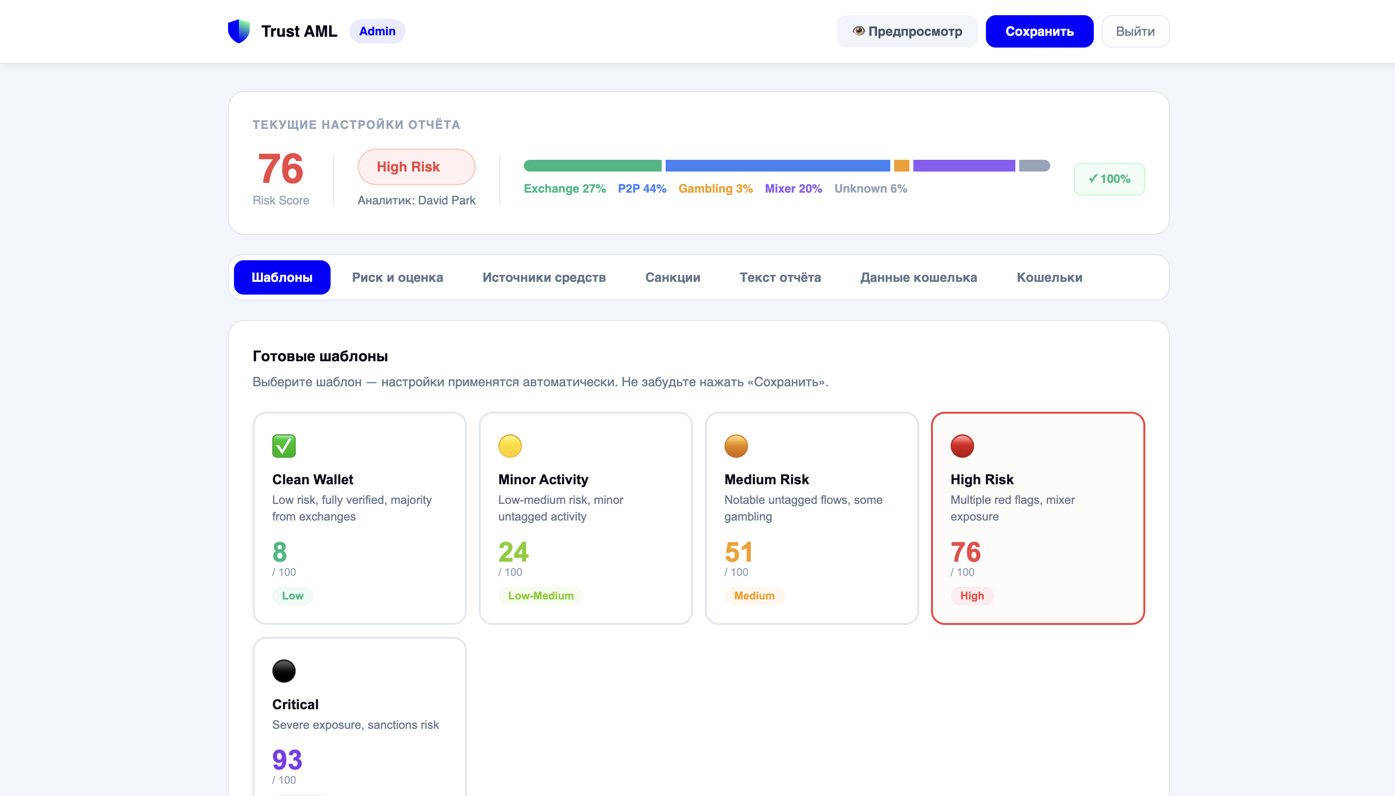Click the gray Unknown bar segment
Screen dimensions: 1395x796
pyautogui.click(x=1034, y=166)
